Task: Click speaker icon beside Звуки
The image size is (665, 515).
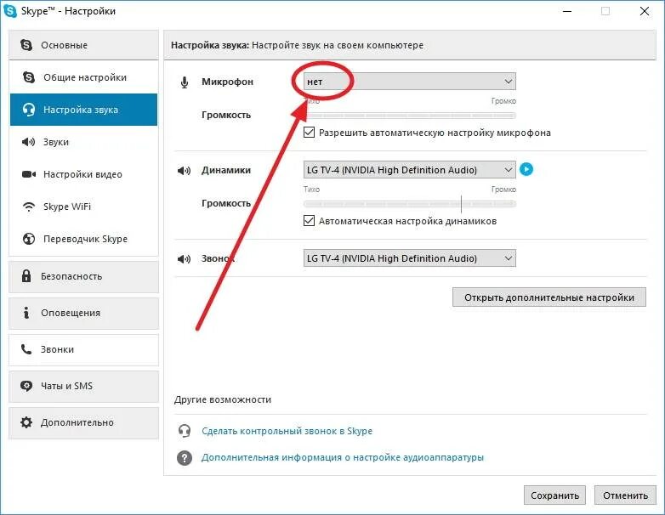Action: coord(28,142)
